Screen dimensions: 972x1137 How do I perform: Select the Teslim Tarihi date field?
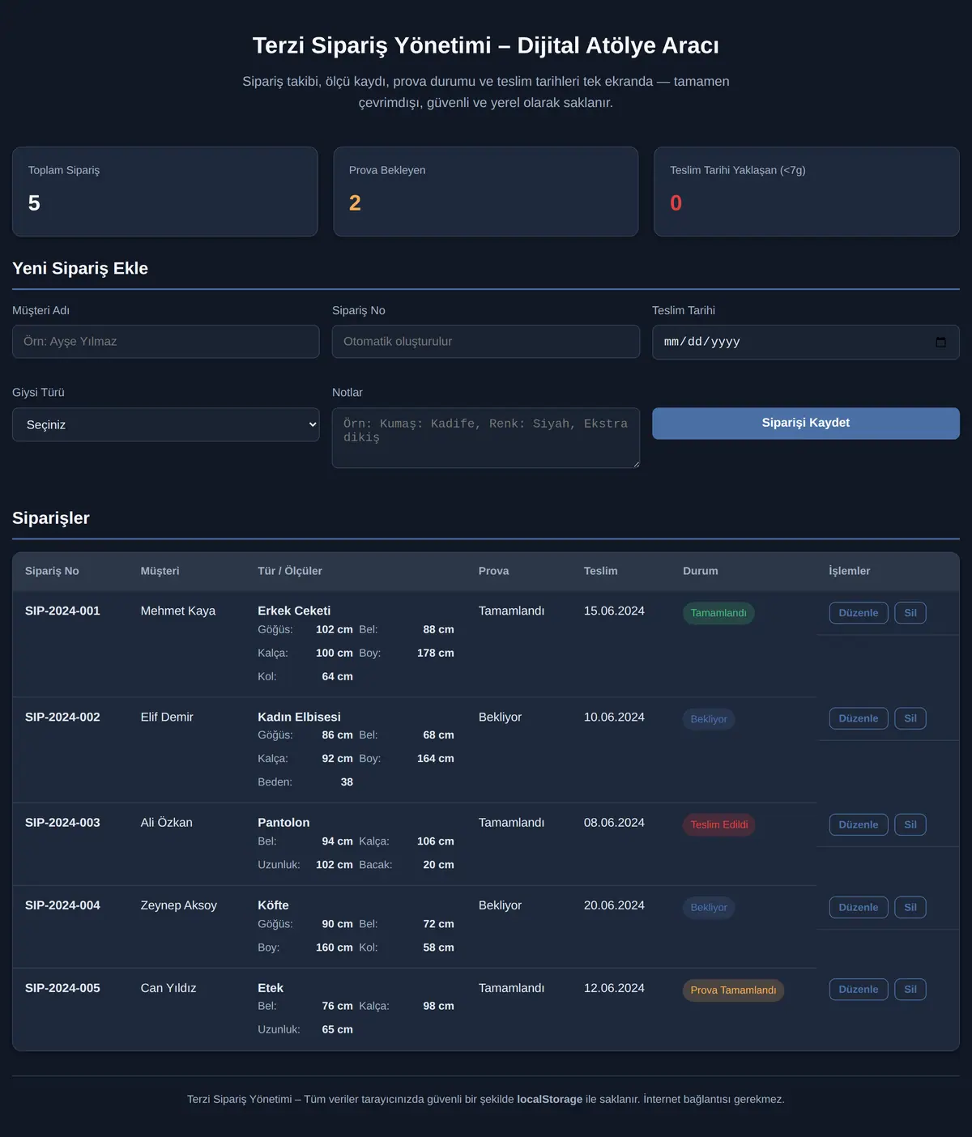point(806,343)
